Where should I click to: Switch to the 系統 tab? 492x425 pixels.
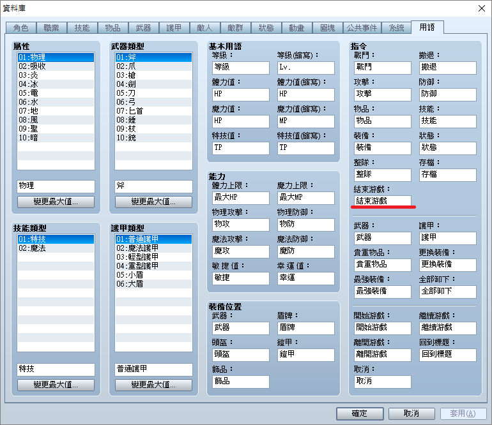397,28
